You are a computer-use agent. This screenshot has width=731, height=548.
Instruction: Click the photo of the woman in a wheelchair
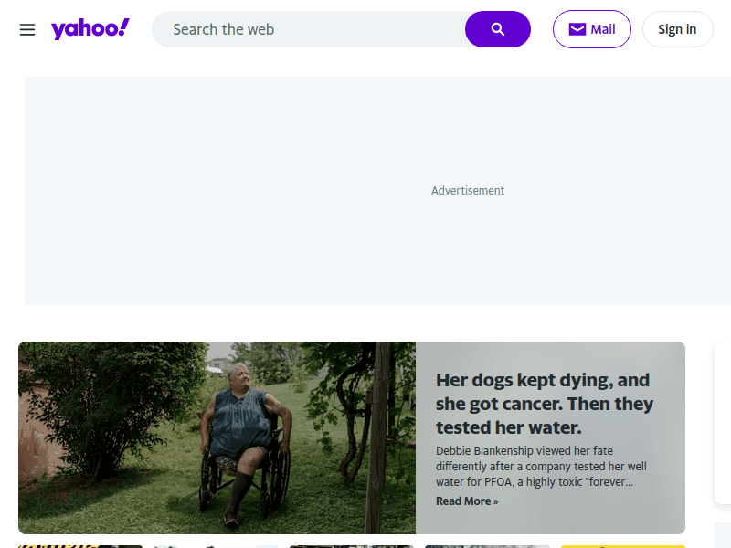[217, 437]
